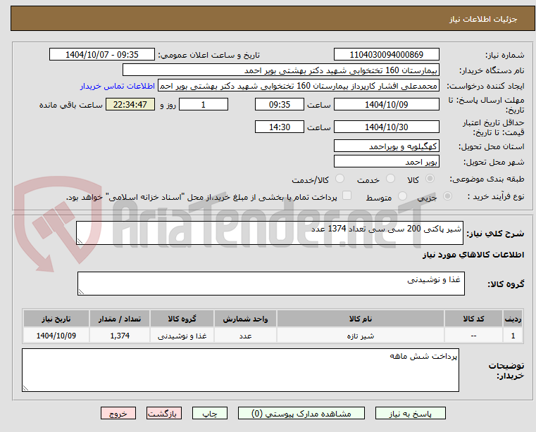This screenshot has width=536, height=432.
Task: Click the announcement date field 1404/10/07 - 09:35
Action: coord(102,55)
